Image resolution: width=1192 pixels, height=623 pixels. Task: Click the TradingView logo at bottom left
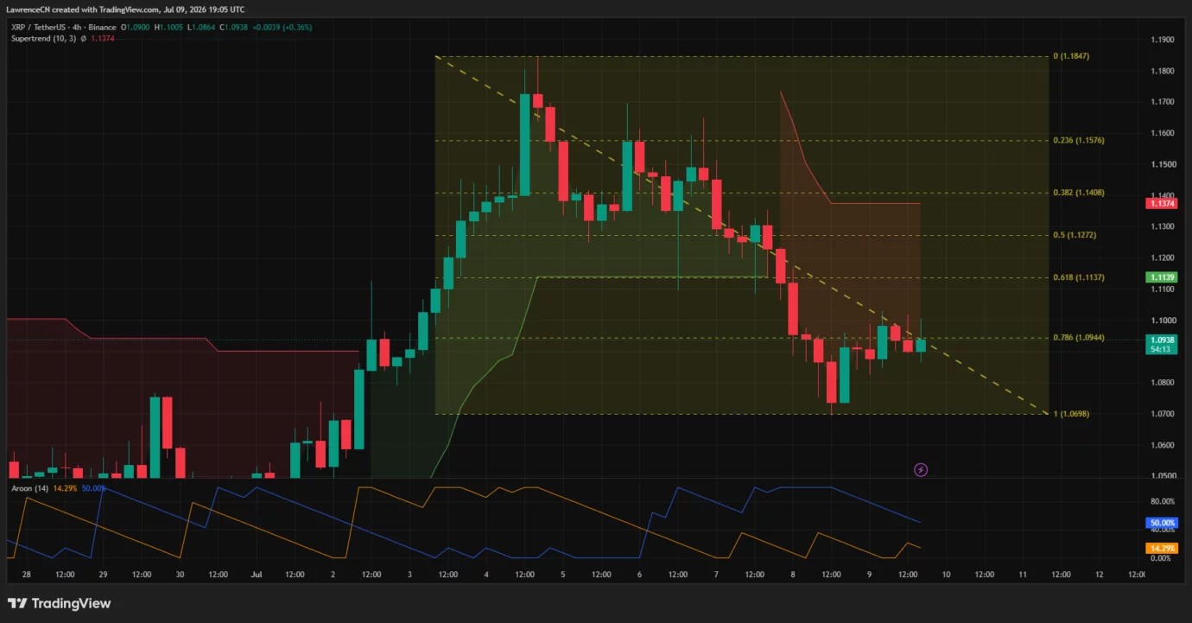point(60,603)
